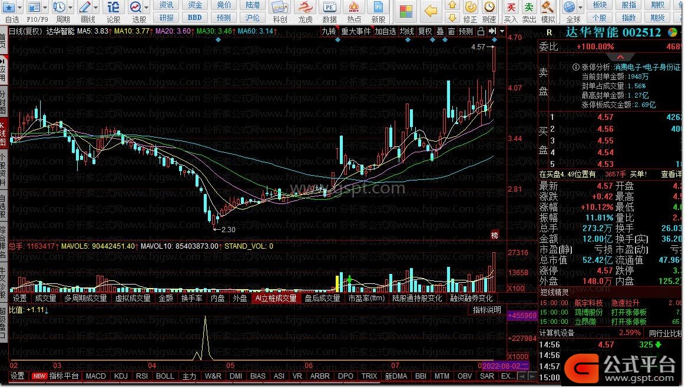This screenshot has width=685, height=388.
Task: Open the 全球 globe markets icon
Action: coord(569,7)
